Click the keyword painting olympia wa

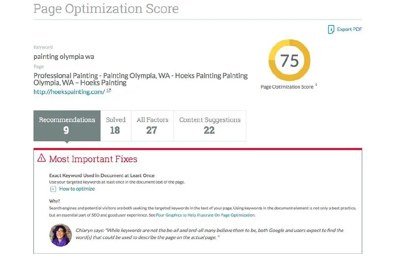click(64, 56)
